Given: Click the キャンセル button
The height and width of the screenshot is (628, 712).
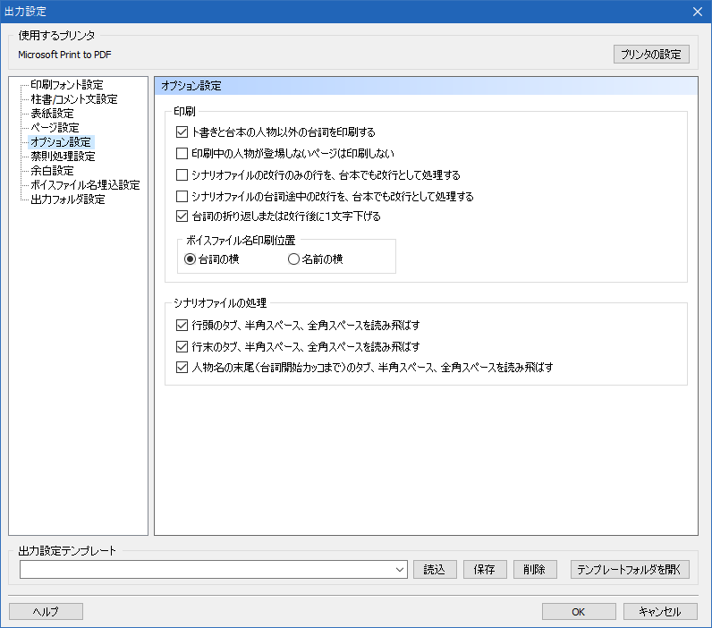Looking at the screenshot, I should (x=660, y=612).
